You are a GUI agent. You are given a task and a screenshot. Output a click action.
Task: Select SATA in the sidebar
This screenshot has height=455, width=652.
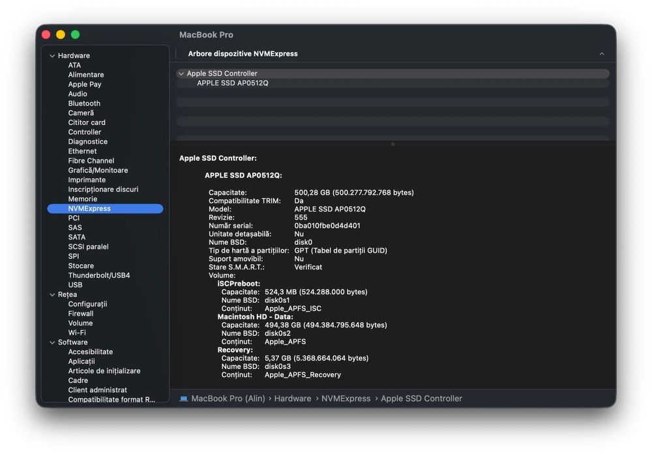coord(77,237)
